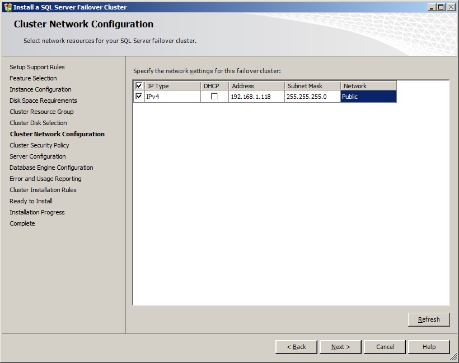Viewport: 459px width, 363px height.
Task: Select Database Engine Configuration step
Action: pos(51,168)
